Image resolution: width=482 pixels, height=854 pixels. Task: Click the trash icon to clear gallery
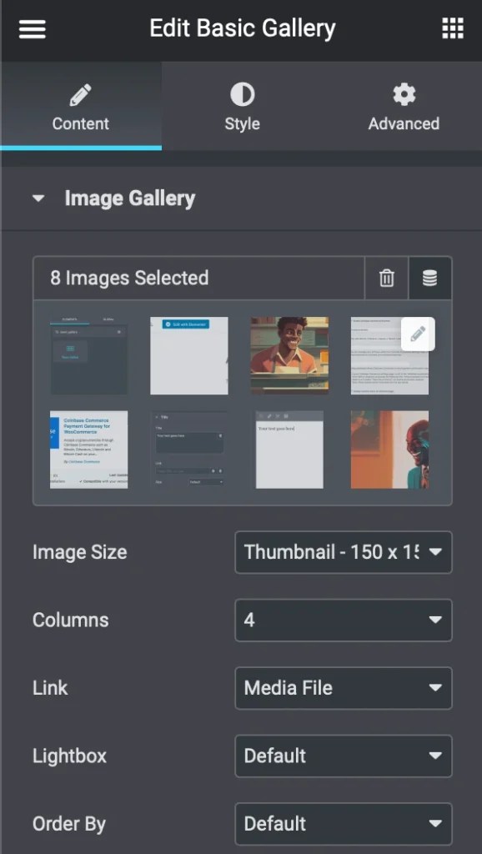386,279
